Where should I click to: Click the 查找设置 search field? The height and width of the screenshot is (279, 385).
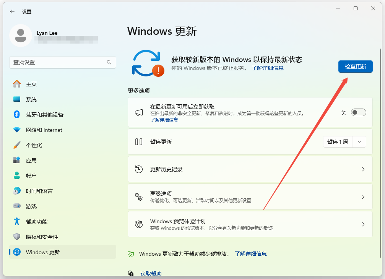click(x=63, y=62)
